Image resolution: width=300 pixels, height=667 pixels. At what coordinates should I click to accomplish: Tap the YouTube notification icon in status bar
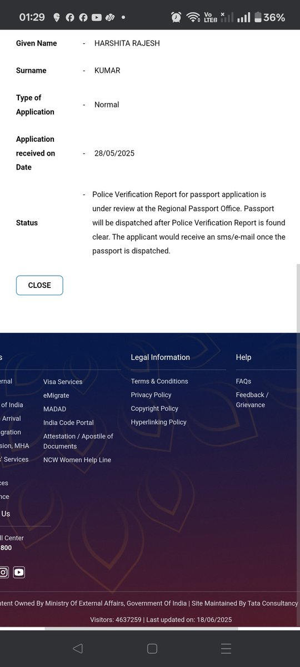click(96, 17)
